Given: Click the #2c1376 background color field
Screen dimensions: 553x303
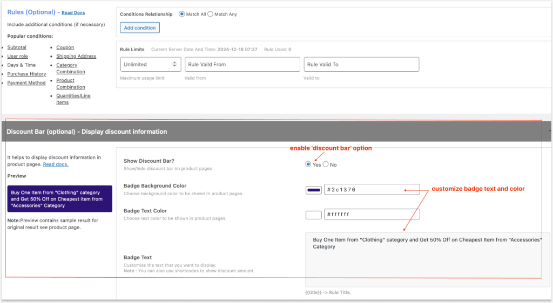Looking at the screenshot, I should pos(372,190).
